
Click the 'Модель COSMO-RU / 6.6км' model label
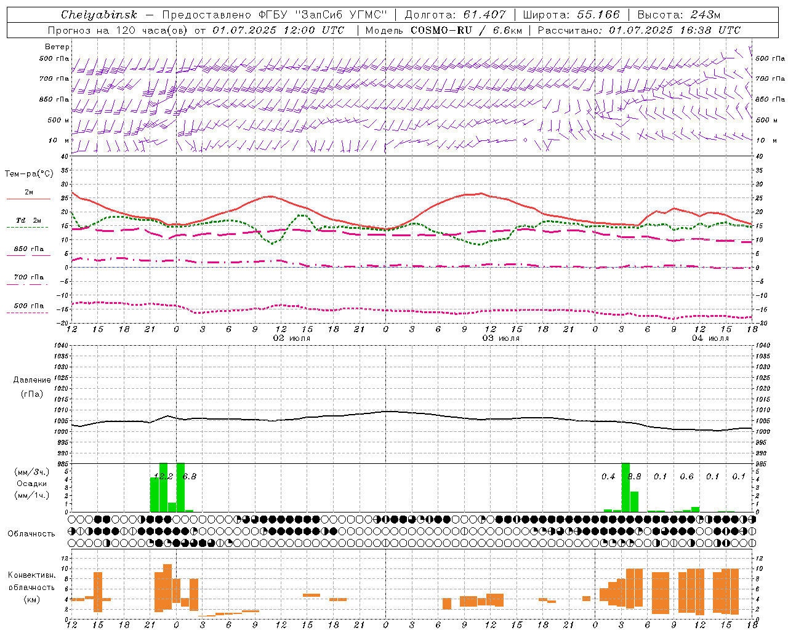444,30
